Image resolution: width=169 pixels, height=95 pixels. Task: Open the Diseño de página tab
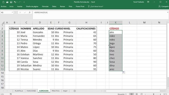(32, 6)
